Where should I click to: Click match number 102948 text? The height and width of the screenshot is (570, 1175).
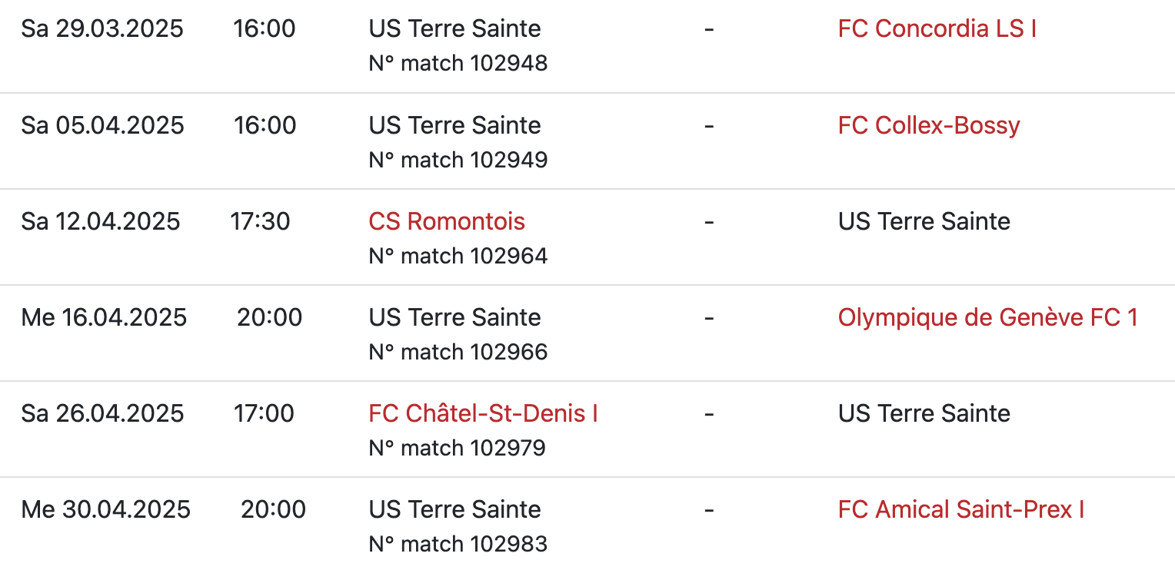[458, 63]
